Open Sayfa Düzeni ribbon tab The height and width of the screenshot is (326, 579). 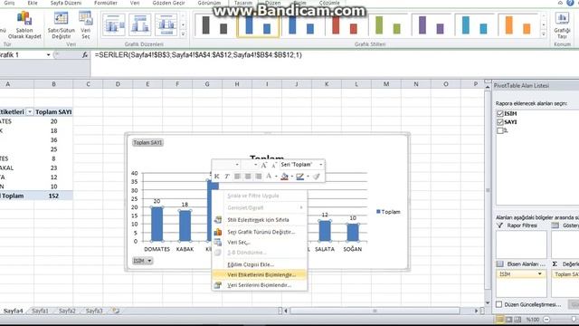(x=66, y=3)
